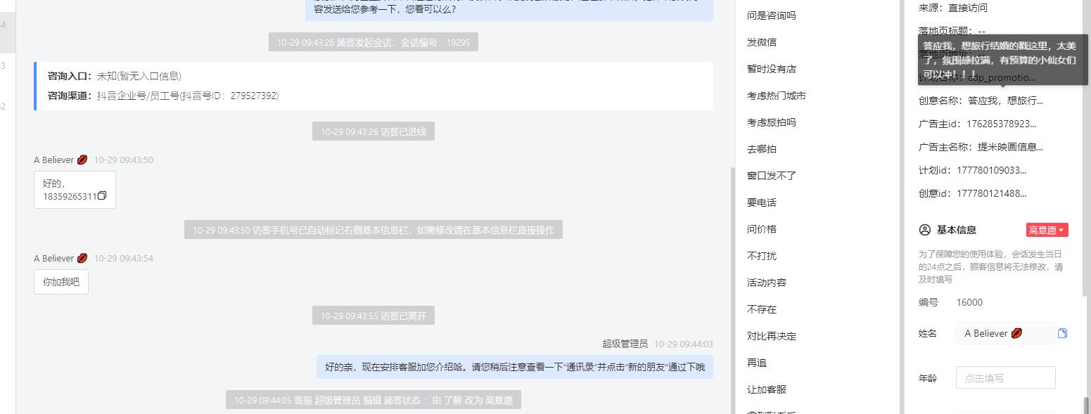Screen dimensions: 1091x414
Task: Choose quick reply 要电话
Action: (x=762, y=202)
